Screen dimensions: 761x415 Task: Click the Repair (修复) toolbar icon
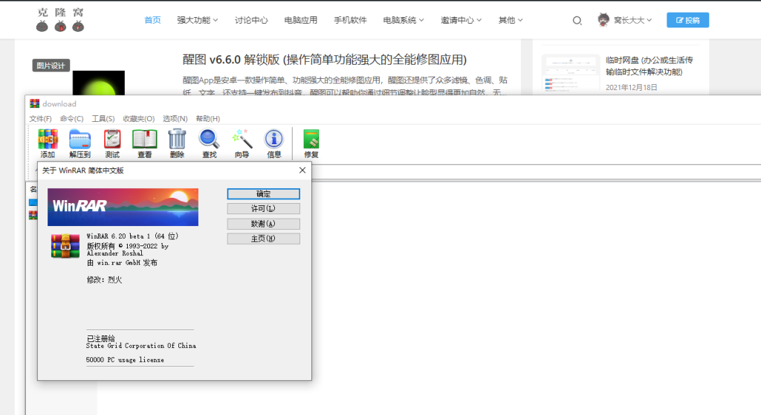pyautogui.click(x=311, y=144)
